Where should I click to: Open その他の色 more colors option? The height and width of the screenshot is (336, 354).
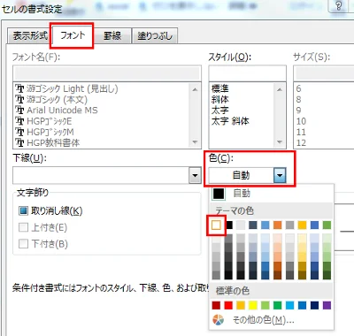[x=263, y=320]
